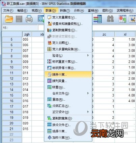Open the 编辑(E) menu
The height and width of the screenshot is (143, 136).
coord(22,11)
